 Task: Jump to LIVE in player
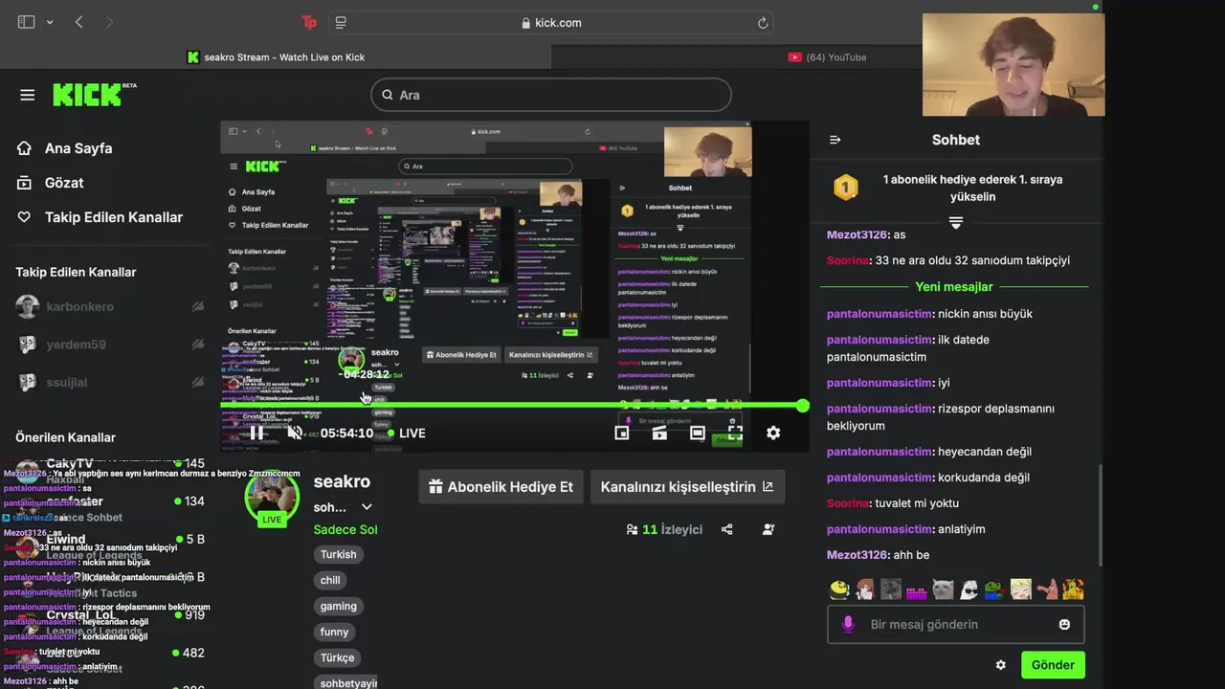coord(407,433)
